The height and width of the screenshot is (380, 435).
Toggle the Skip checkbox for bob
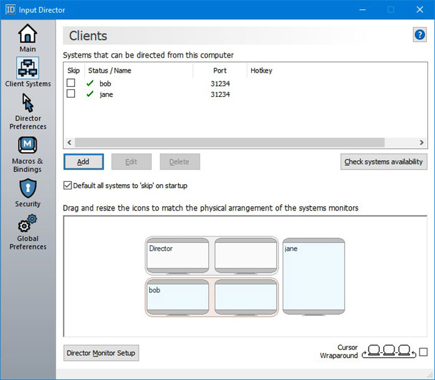pyautogui.click(x=71, y=83)
